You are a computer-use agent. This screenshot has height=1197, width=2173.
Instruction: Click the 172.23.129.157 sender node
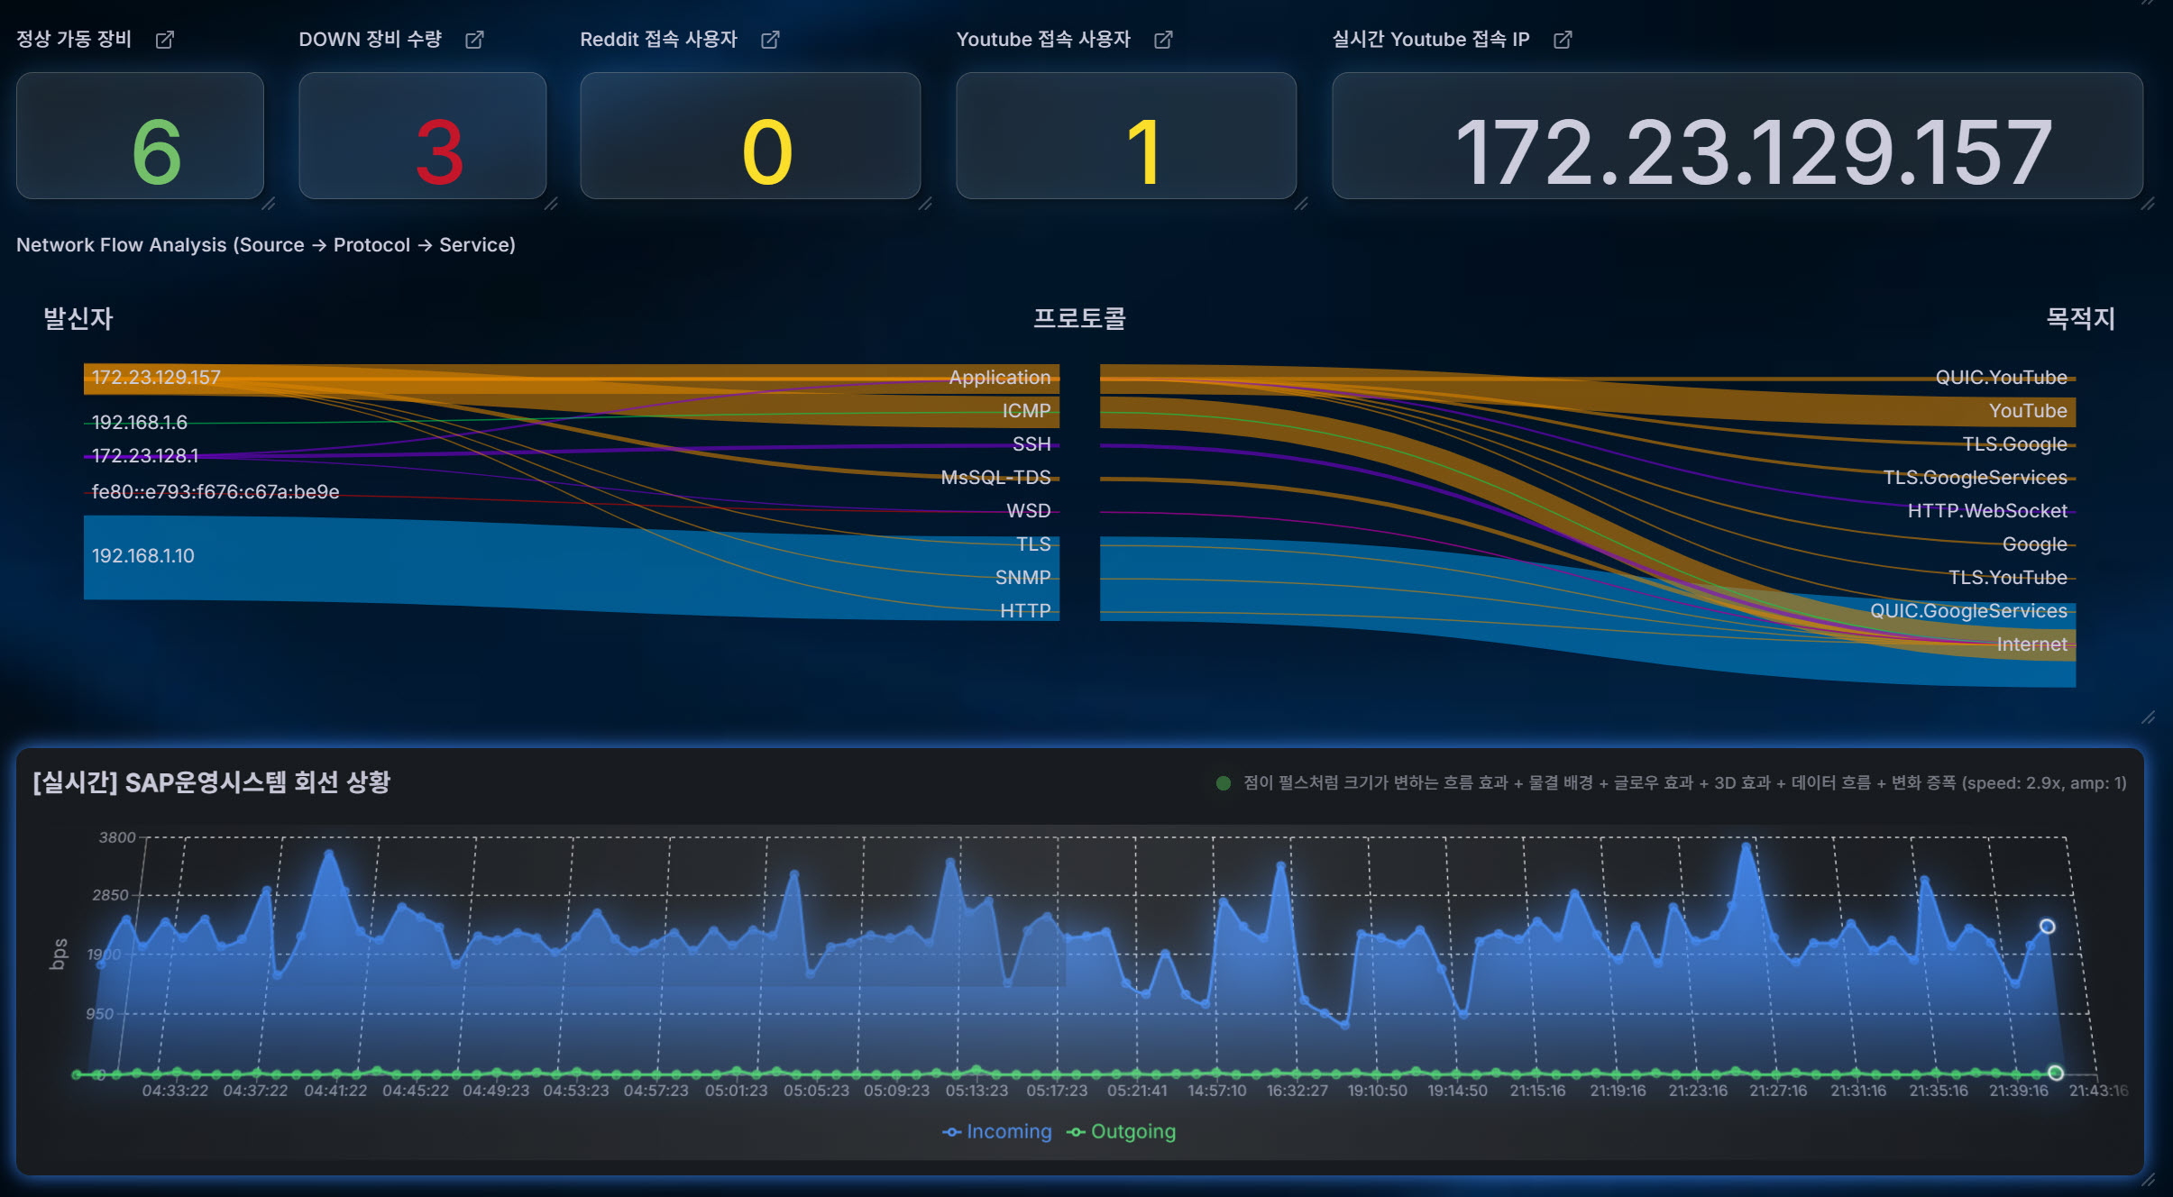tap(156, 378)
